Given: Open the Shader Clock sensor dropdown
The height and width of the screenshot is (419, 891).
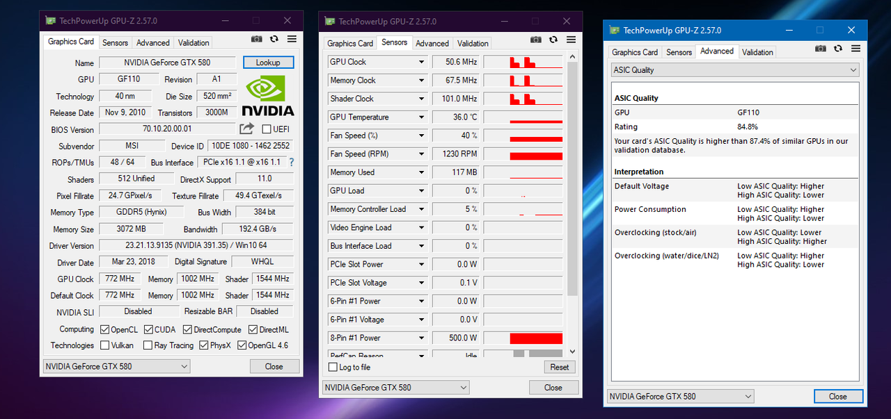Looking at the screenshot, I should point(421,99).
